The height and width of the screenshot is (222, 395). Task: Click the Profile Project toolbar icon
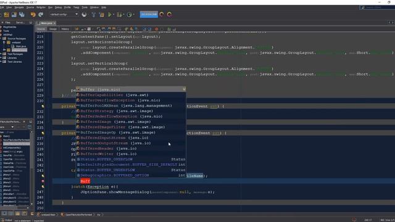coord(130,15)
